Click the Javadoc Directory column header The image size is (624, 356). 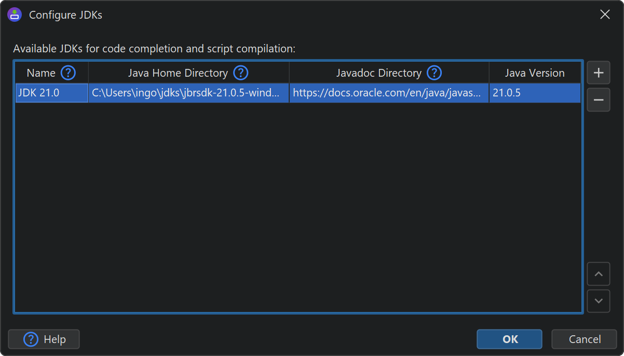click(x=378, y=73)
